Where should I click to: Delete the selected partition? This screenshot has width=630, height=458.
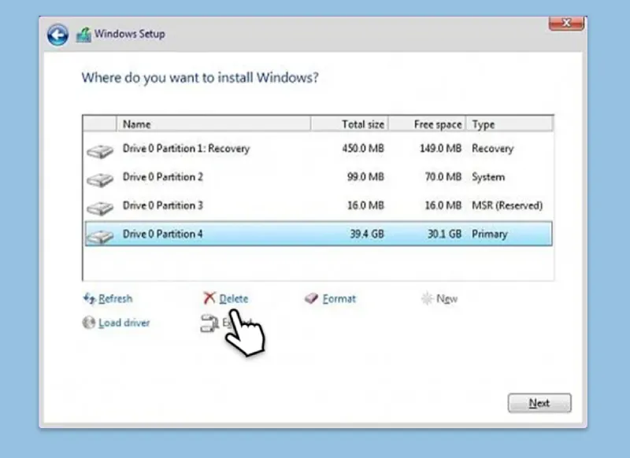[x=233, y=298]
